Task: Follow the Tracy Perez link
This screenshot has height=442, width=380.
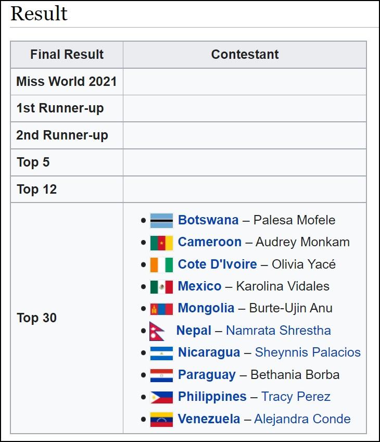Action: coord(296,397)
